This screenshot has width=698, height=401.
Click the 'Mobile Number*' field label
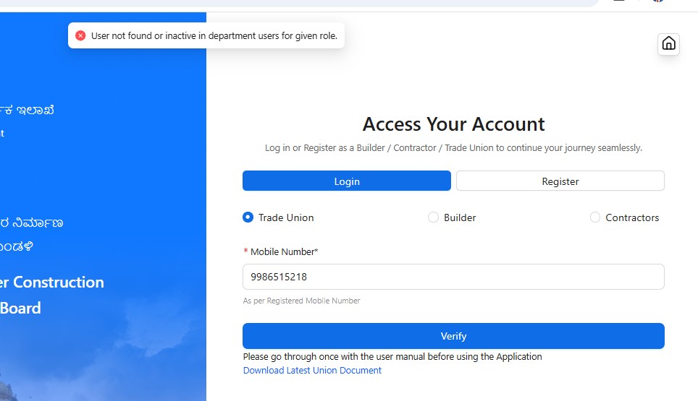(284, 251)
